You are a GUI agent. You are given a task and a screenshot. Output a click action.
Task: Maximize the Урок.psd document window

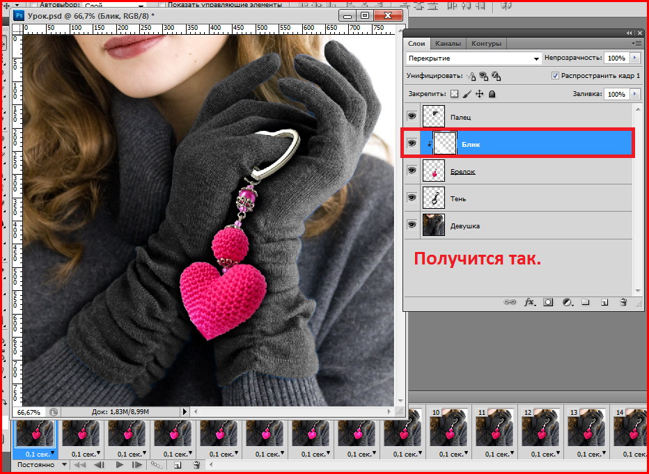365,16
